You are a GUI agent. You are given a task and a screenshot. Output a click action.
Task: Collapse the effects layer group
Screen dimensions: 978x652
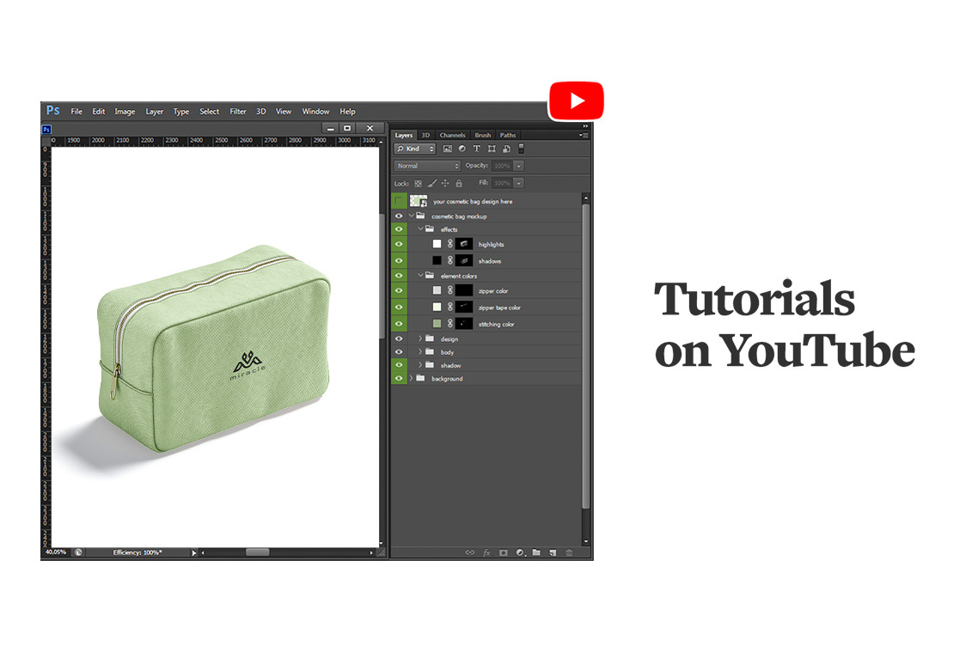point(420,229)
